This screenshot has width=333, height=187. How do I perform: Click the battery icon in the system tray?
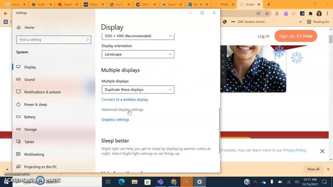(280, 182)
